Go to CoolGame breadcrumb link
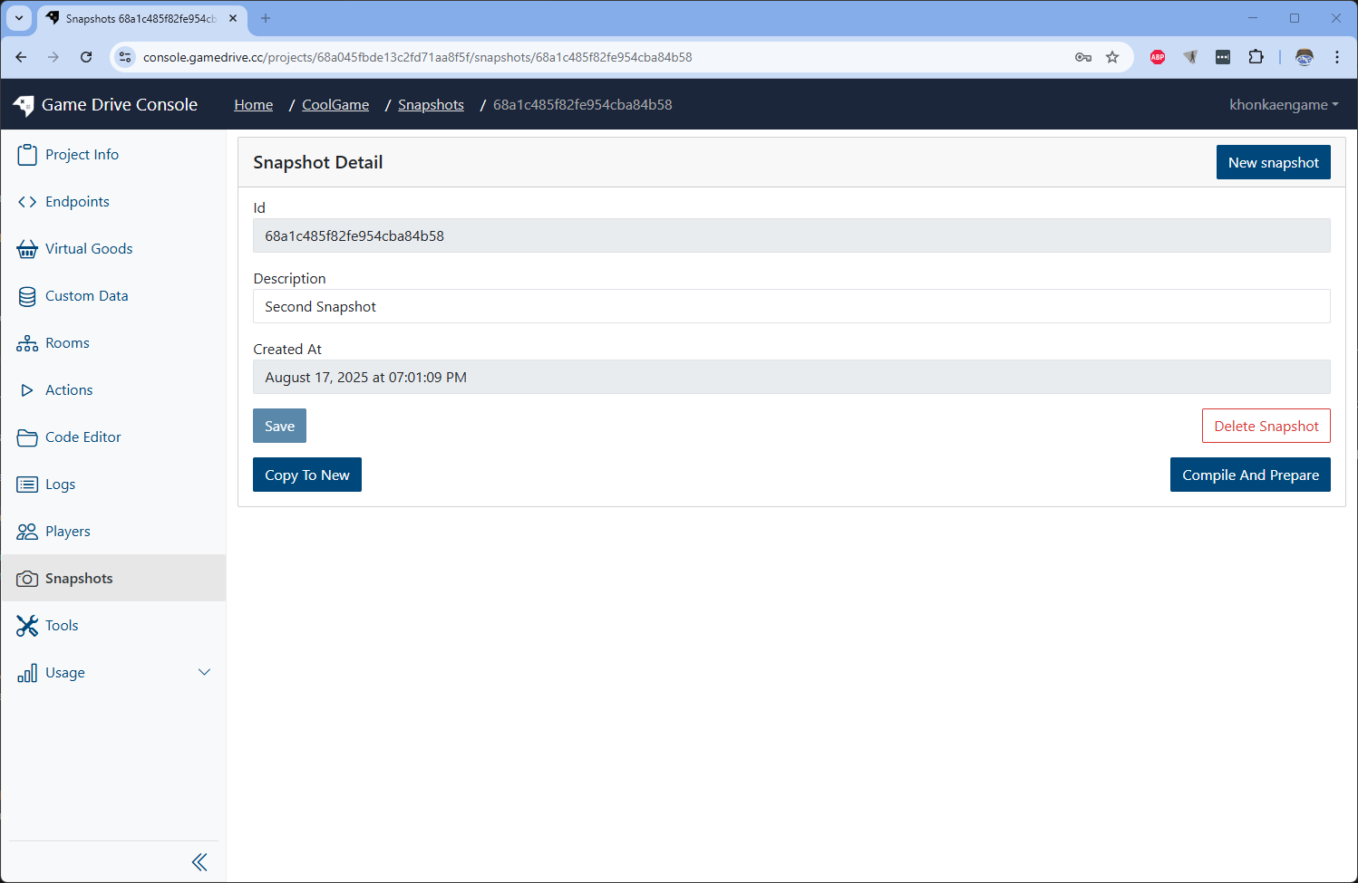1358x883 pixels. (335, 105)
